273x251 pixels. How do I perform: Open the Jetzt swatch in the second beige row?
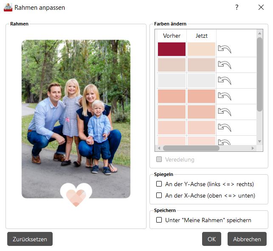201,65
